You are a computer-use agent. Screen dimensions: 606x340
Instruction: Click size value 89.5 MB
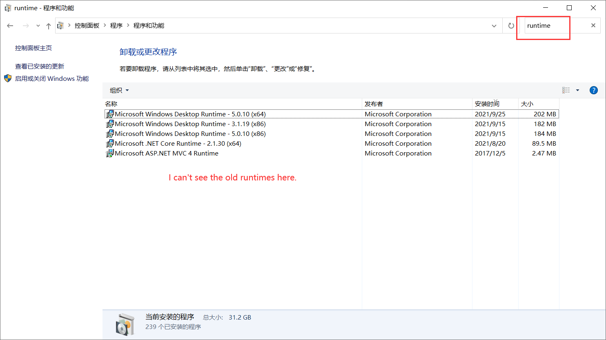click(543, 144)
